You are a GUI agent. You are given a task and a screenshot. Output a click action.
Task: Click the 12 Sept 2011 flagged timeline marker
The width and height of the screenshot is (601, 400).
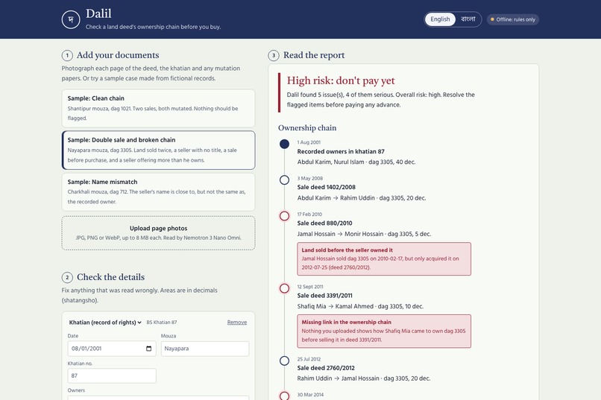(x=284, y=288)
